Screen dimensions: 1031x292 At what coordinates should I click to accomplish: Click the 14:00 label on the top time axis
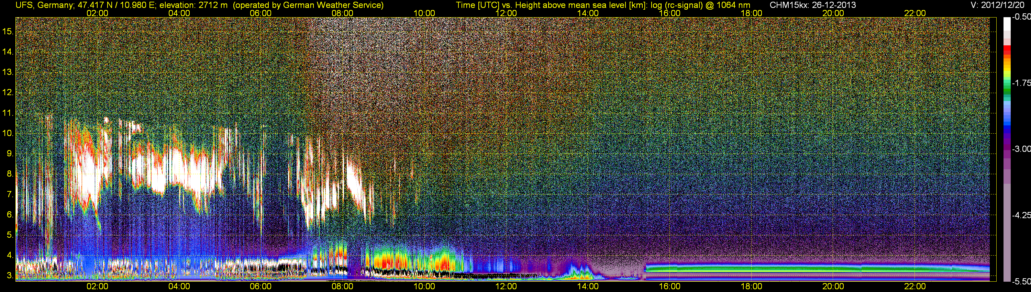click(588, 13)
